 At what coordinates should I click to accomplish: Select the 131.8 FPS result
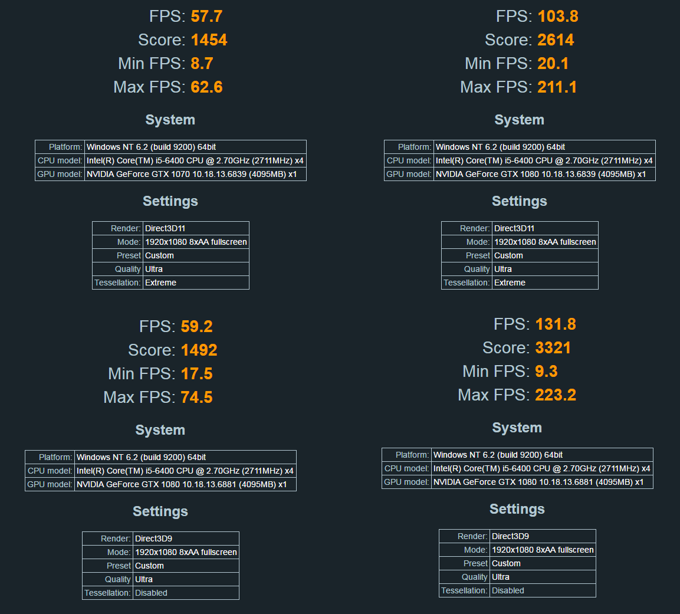coord(555,324)
